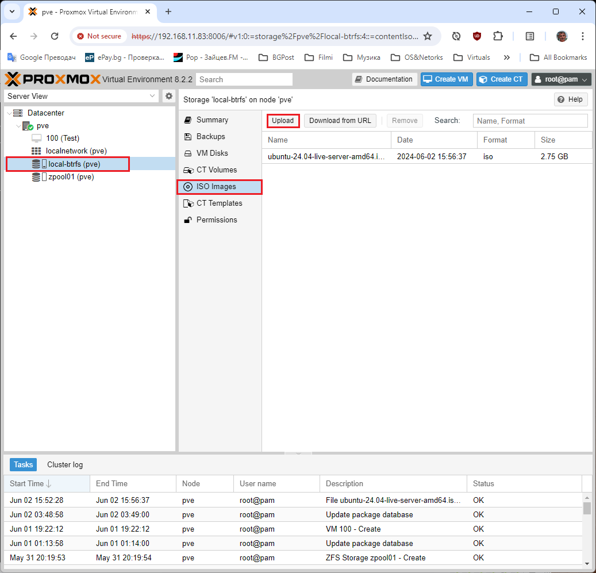Viewport: 596px width, 573px height.
Task: Sort ISO list by Size column
Action: click(x=563, y=140)
